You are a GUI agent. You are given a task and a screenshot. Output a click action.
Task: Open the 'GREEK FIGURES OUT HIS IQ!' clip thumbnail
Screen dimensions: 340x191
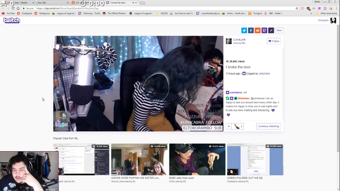coord(255,159)
